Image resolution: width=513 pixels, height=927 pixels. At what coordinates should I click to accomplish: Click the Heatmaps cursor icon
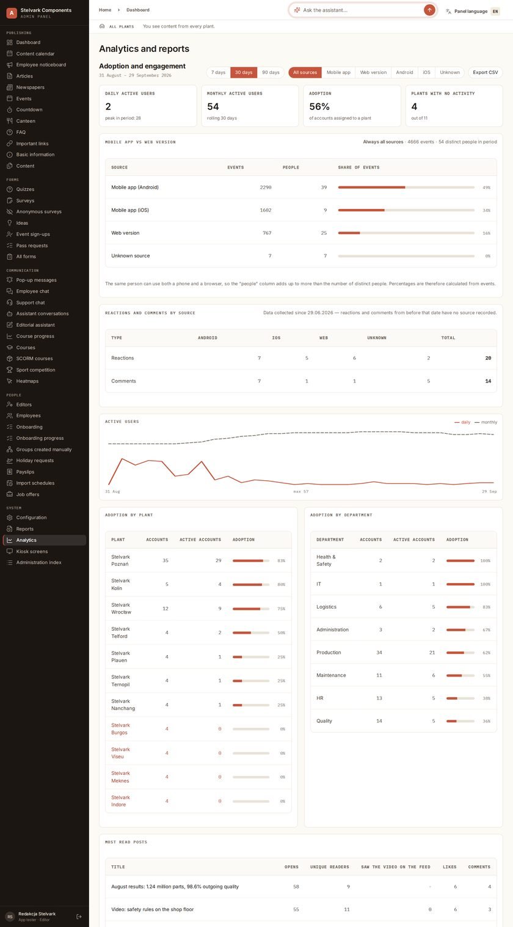(x=9, y=381)
